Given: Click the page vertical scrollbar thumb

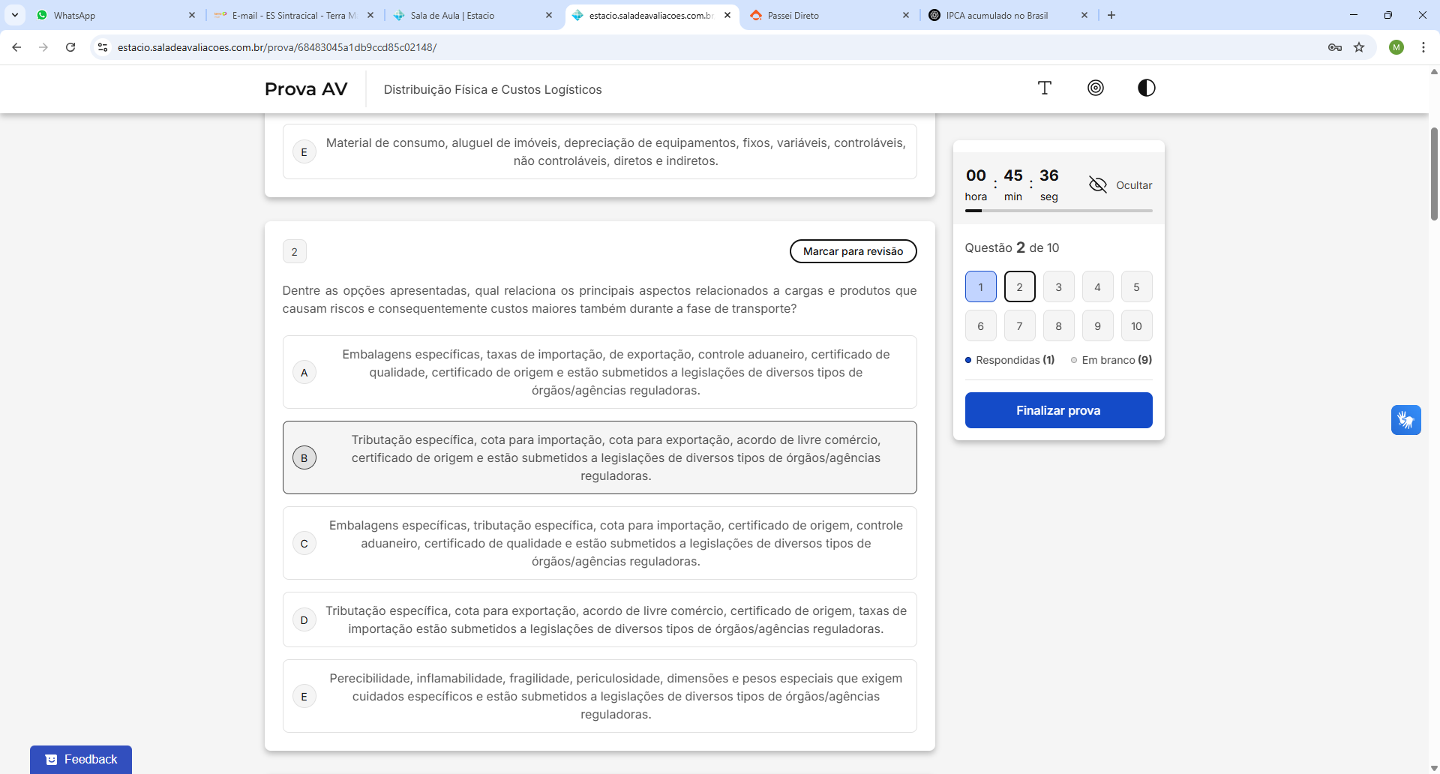Looking at the screenshot, I should [x=1434, y=172].
